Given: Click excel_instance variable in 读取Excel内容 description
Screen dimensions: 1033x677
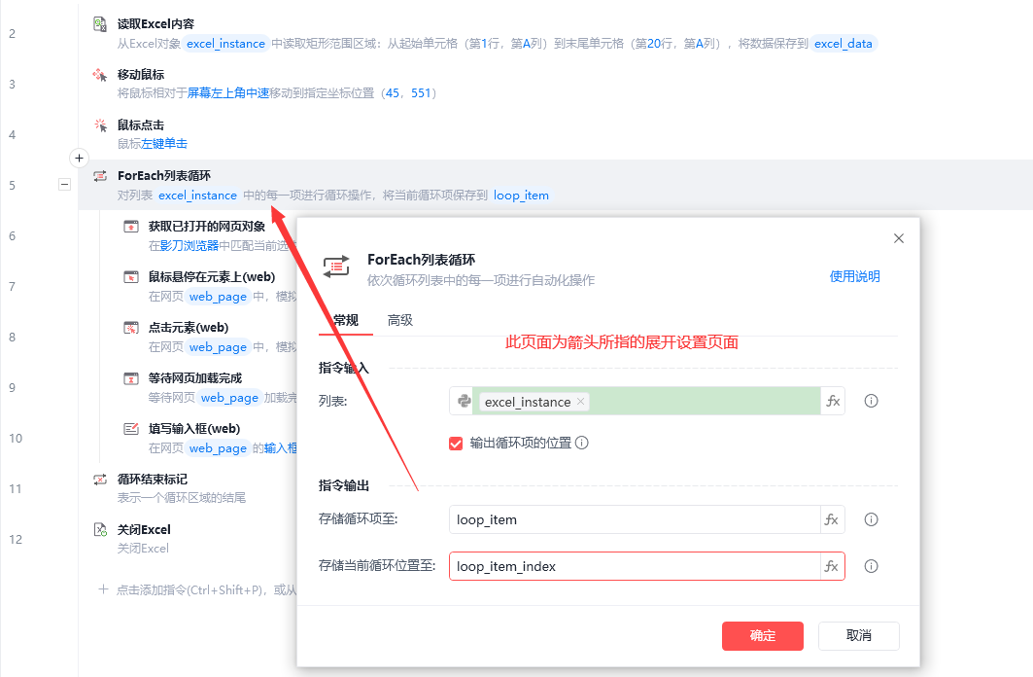Looking at the screenshot, I should pyautogui.click(x=226, y=44).
